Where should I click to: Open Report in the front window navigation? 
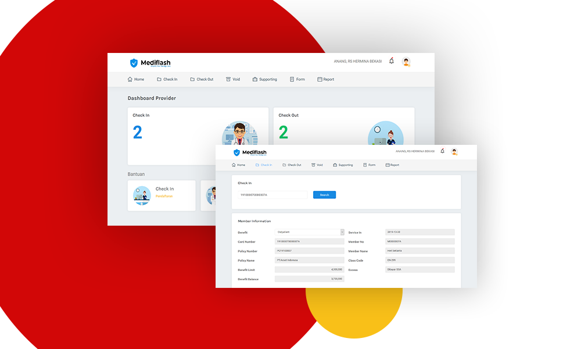[x=392, y=165]
